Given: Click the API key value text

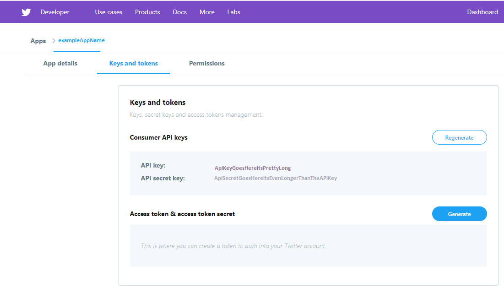Looking at the screenshot, I should pos(253,168).
